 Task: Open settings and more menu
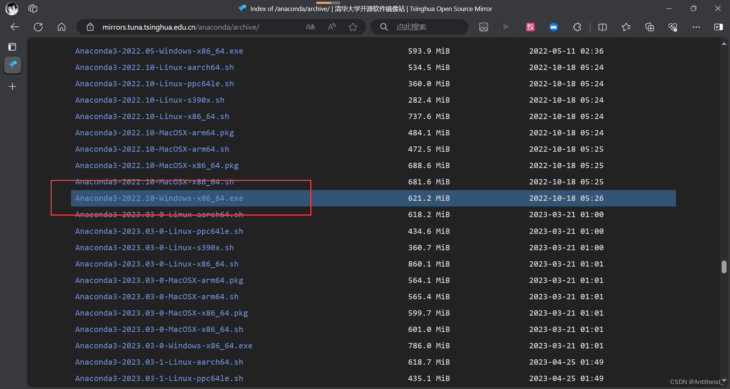[x=696, y=27]
